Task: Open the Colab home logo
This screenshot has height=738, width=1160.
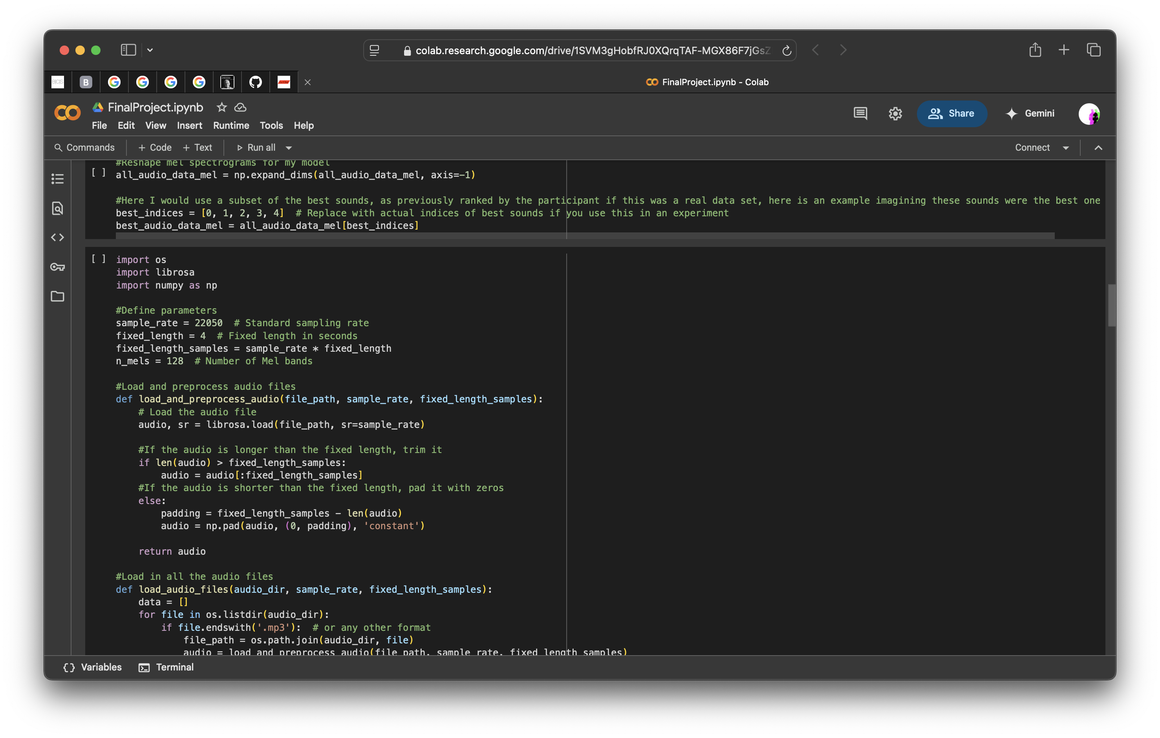Action: click(68, 113)
